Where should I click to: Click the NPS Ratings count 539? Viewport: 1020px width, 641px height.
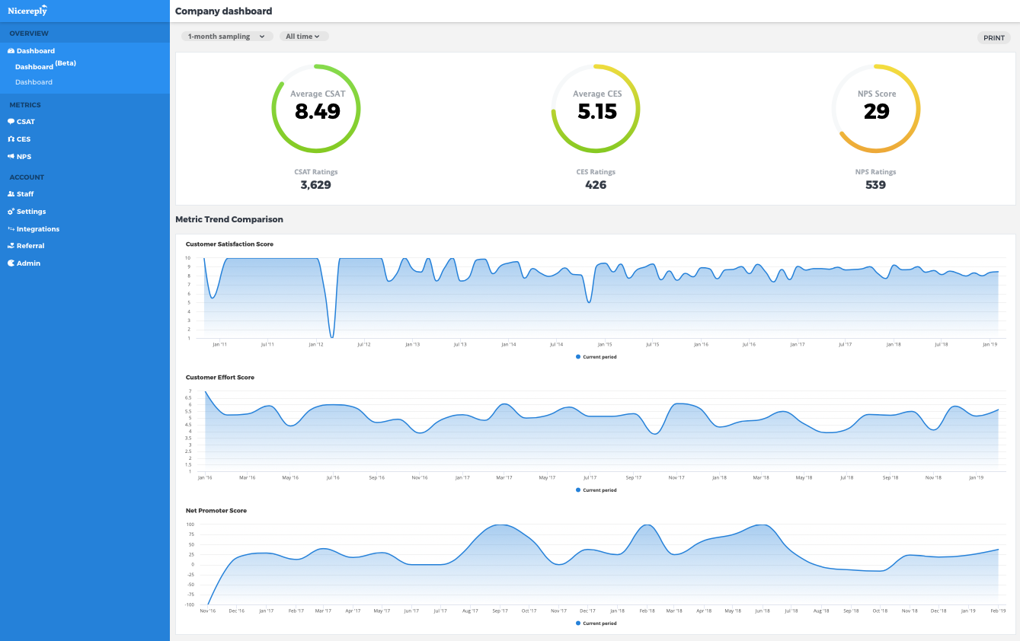pyautogui.click(x=876, y=185)
